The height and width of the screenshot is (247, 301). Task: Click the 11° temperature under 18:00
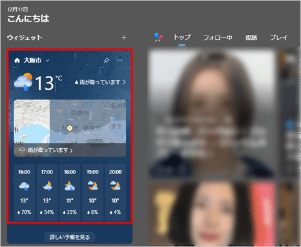click(70, 201)
